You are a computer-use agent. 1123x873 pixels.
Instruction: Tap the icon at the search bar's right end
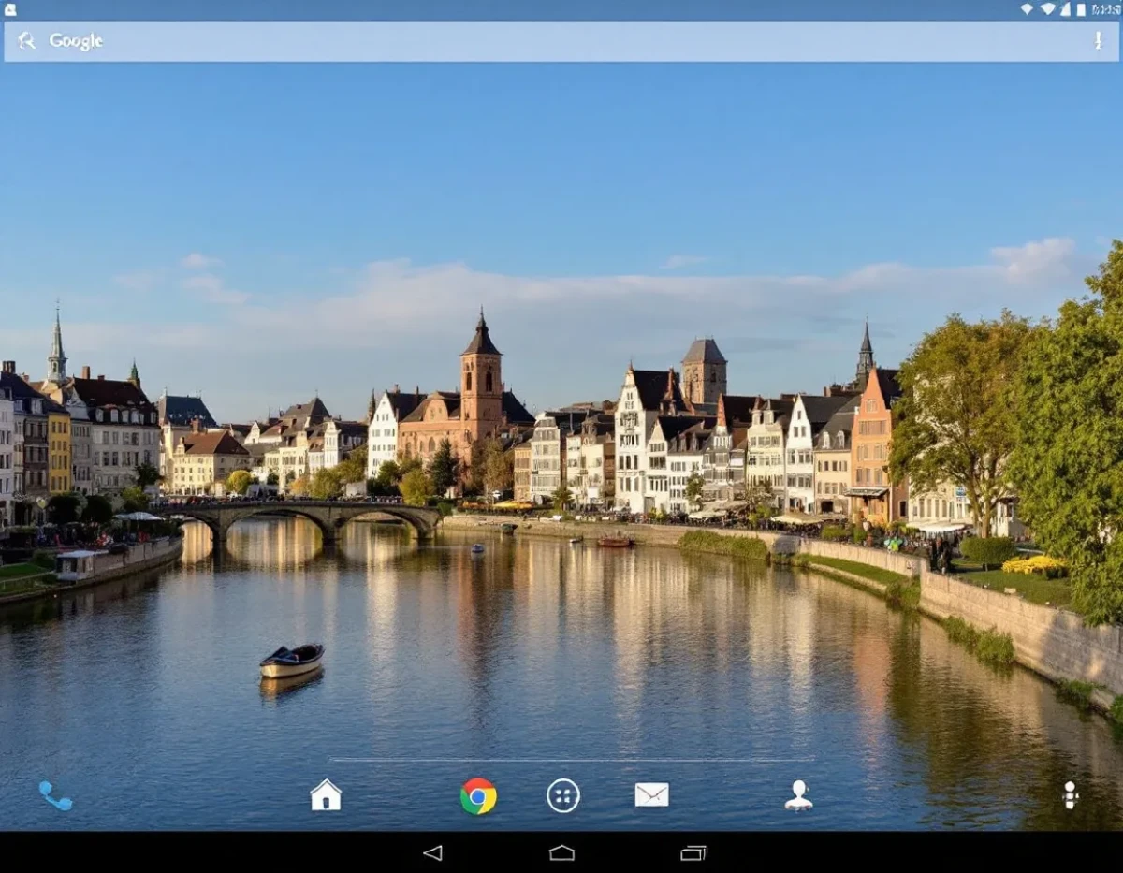pos(1098,41)
